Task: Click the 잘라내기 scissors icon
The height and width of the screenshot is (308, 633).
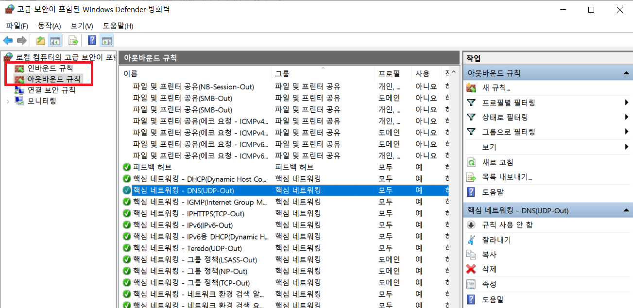Action: click(471, 240)
